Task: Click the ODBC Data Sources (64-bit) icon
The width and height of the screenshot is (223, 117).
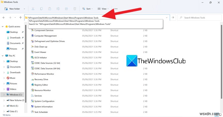Action: coord(32,68)
